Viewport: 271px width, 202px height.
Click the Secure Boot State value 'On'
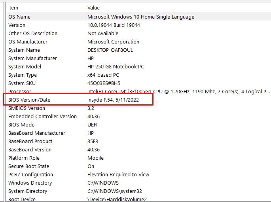tap(91, 166)
